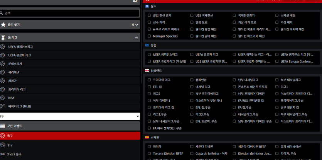The image size is (322, 160).
Task: Check the EFL 컵 checkbox
Action: tap(149, 87)
